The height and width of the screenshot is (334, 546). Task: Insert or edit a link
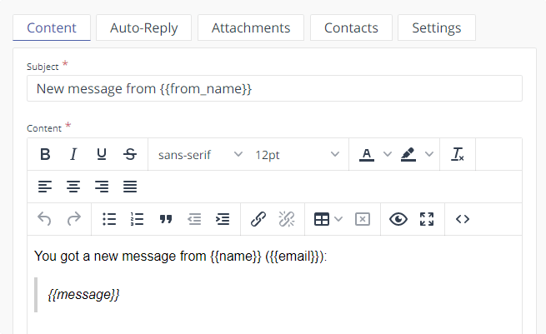pos(258,219)
